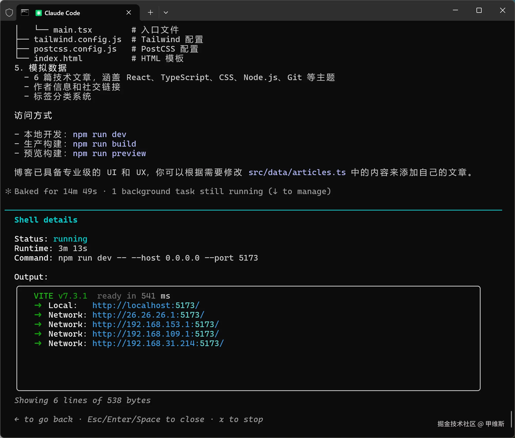Screen dimensions: 515x438
Task: Open the 26.26.26.1:5173 Network link
Action: tap(148, 315)
